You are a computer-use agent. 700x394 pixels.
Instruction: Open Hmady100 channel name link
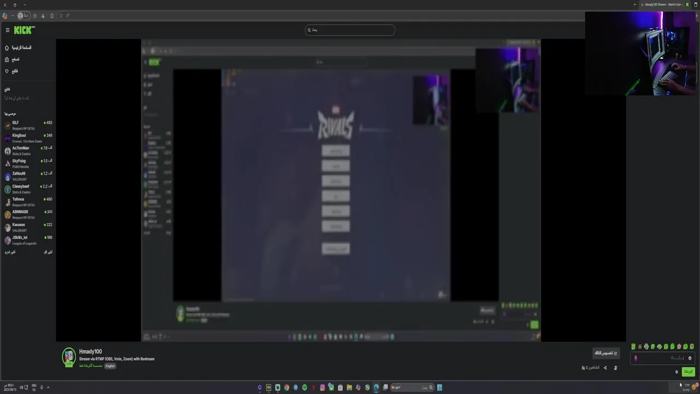(x=90, y=352)
